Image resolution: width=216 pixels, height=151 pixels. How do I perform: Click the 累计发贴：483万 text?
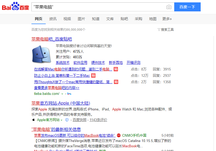point(69,57)
